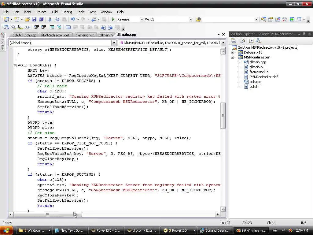
Task: Save the file with the floppy disk icon
Action: point(34,19)
